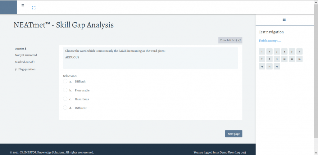Click the Select one: label
The height and width of the screenshot is (155, 318).
pos(70,76)
